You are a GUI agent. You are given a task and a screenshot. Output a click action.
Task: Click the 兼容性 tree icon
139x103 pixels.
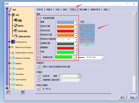[16, 25]
